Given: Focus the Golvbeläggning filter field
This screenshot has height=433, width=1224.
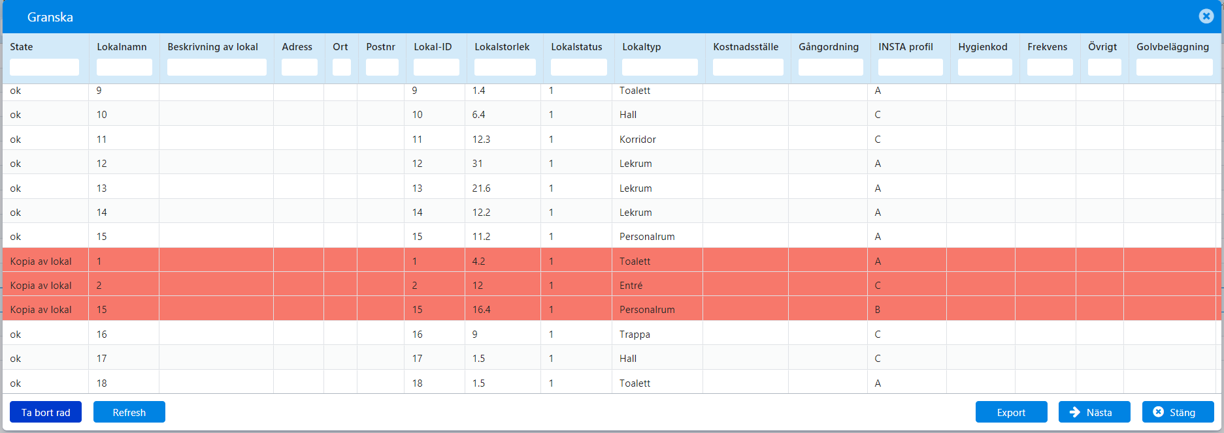Looking at the screenshot, I should [1174, 67].
